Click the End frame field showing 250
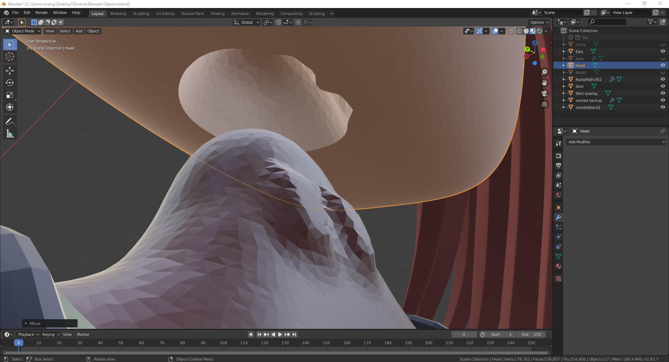Viewport: 669px width, 362px height. pos(531,334)
